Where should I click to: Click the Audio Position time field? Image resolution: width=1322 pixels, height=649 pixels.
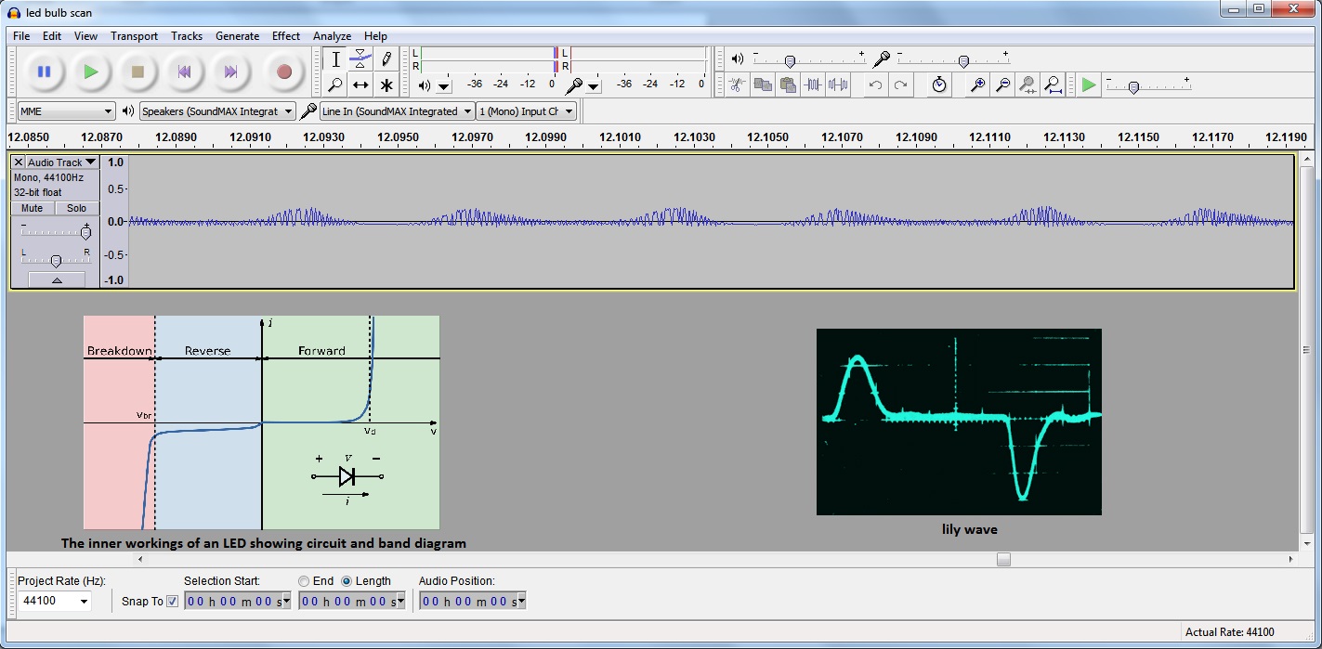[473, 601]
